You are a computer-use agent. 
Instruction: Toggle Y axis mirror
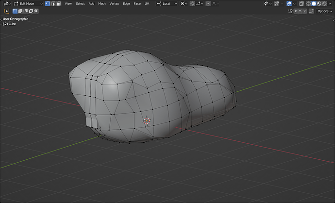coord(300,11)
